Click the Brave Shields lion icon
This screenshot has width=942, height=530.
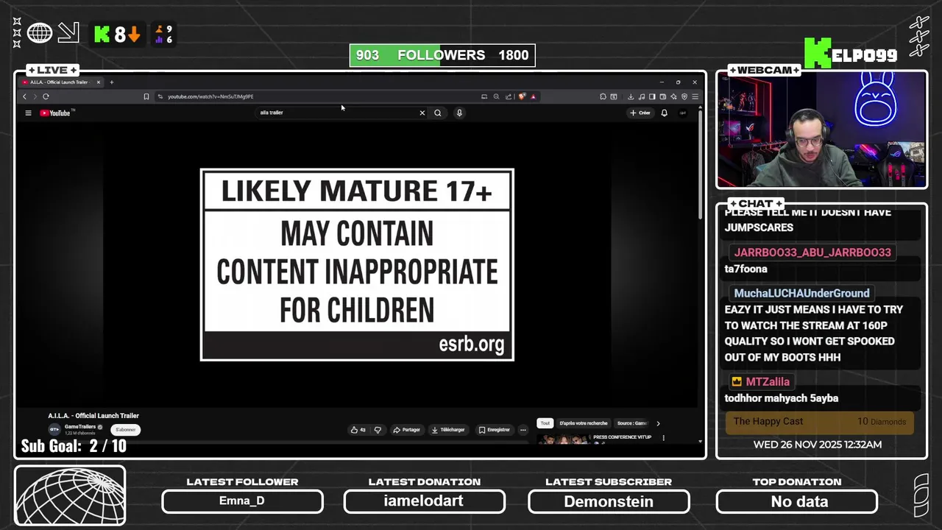point(522,96)
